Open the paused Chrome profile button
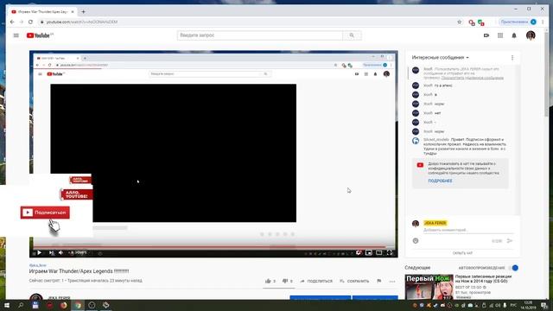 pos(518,22)
